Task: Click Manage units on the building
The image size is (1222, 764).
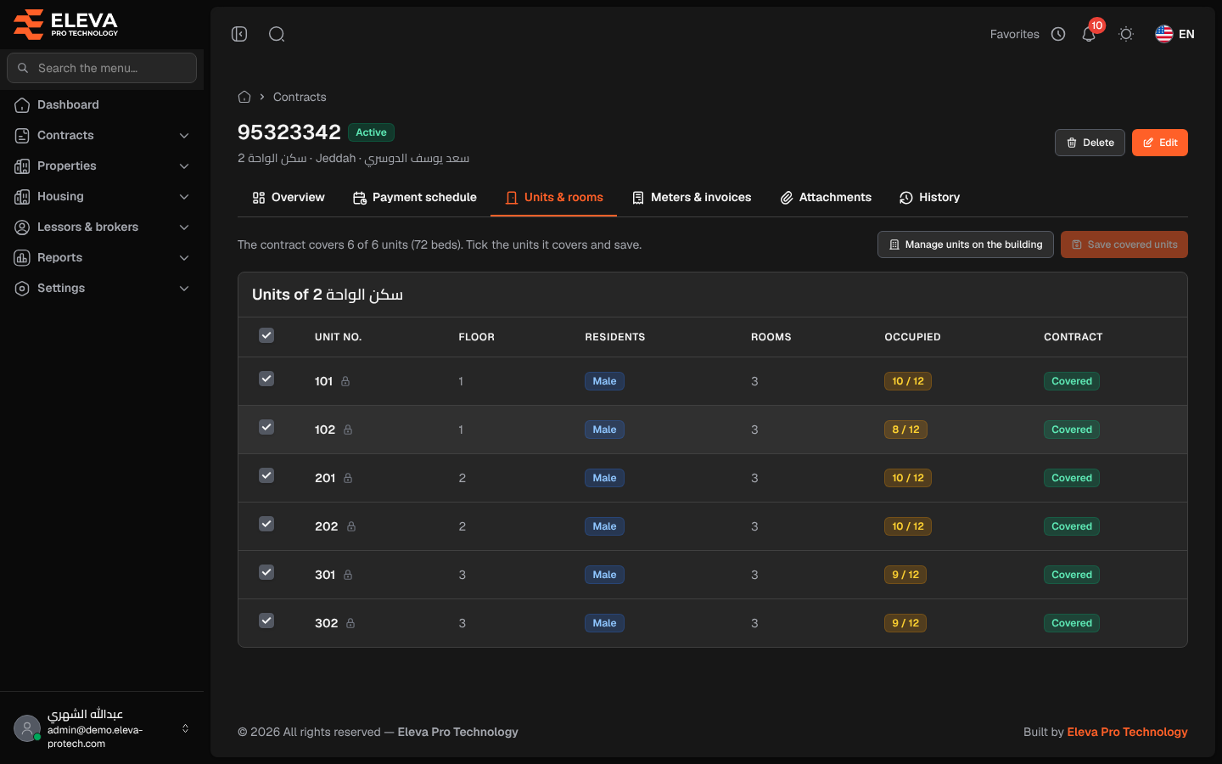Action: pos(966,244)
